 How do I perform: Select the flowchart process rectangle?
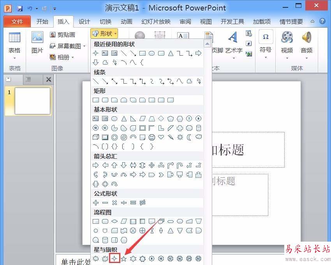pyautogui.click(x=96, y=221)
